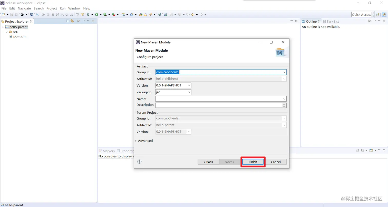
Task: Click the Open Perspective icon
Action: point(378,15)
